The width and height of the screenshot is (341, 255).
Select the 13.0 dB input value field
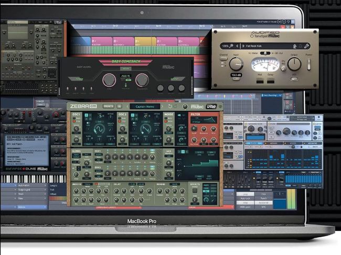pos(236,75)
